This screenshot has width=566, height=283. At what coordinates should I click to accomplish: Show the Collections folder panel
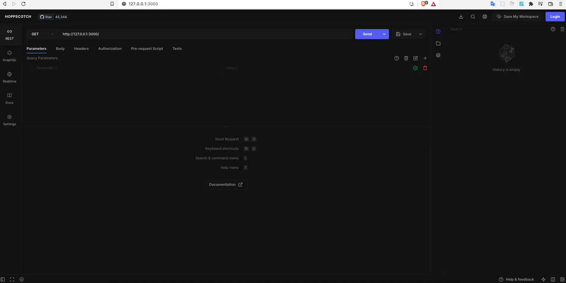[x=438, y=43]
